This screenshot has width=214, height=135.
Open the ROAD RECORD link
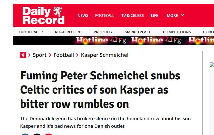(x=68, y=32)
